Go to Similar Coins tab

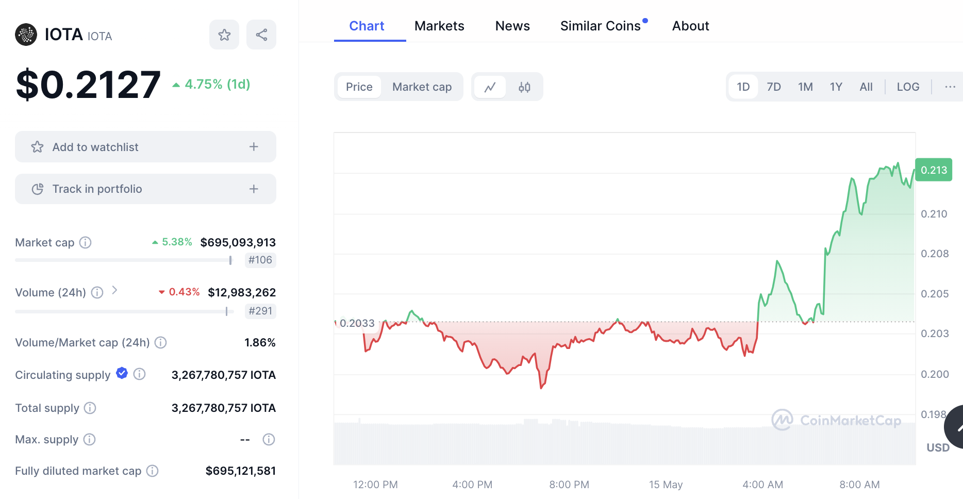(600, 26)
